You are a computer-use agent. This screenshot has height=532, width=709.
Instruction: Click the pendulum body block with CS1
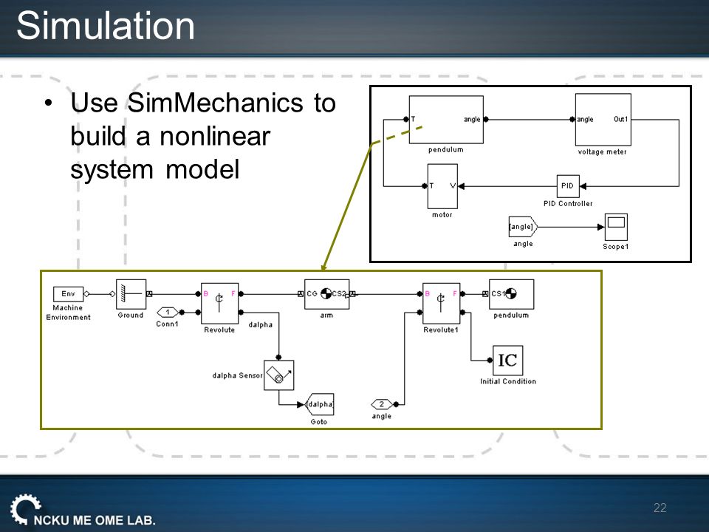click(x=511, y=294)
